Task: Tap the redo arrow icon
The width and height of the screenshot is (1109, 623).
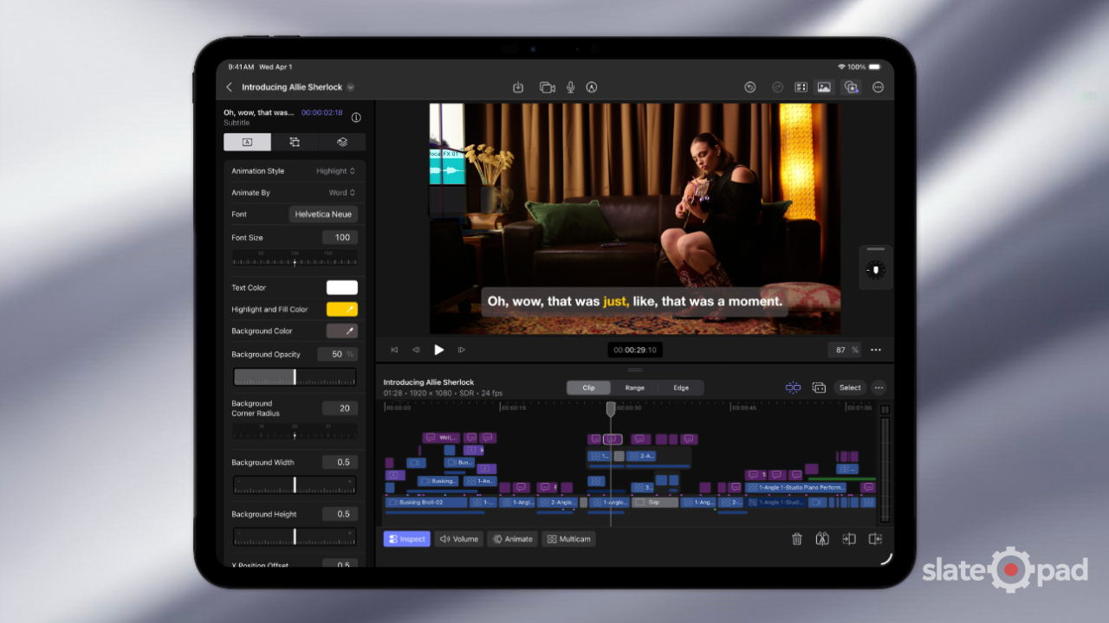Action: 777,87
